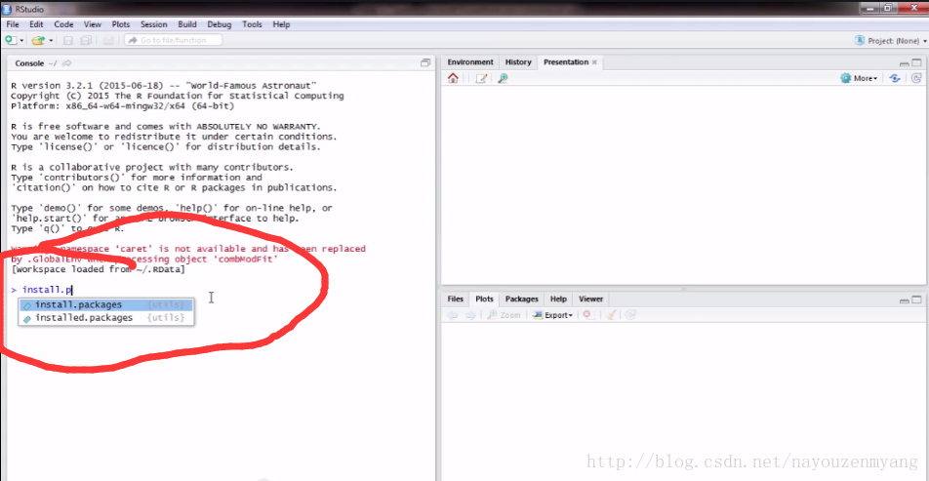The height and width of the screenshot is (481, 929).
Task: Select the Plots tab
Action: click(x=484, y=300)
